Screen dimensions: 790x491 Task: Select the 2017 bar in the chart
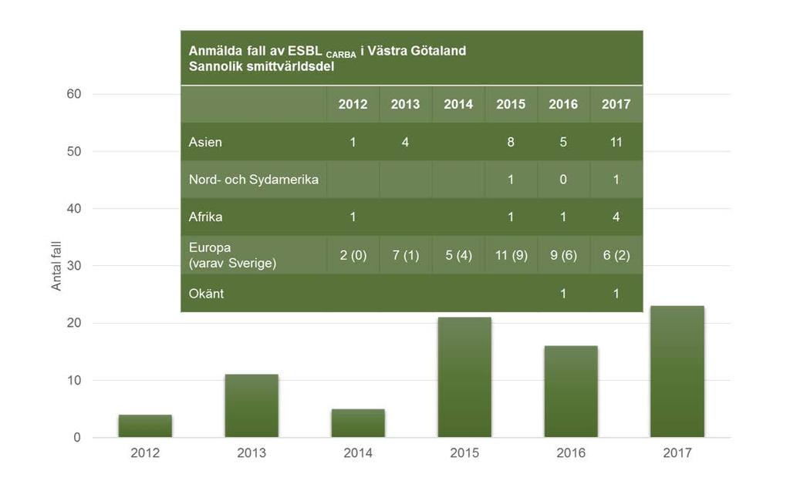677,372
